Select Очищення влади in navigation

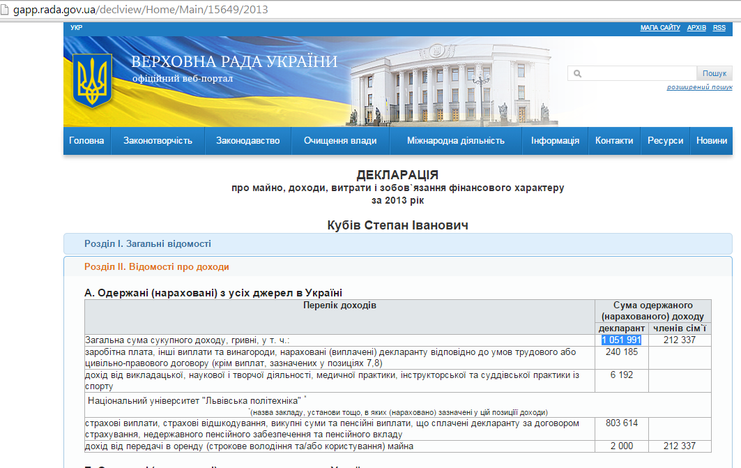coord(340,140)
